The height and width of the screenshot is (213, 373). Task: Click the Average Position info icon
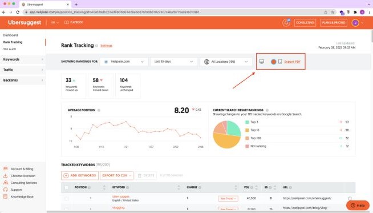pos(99,110)
